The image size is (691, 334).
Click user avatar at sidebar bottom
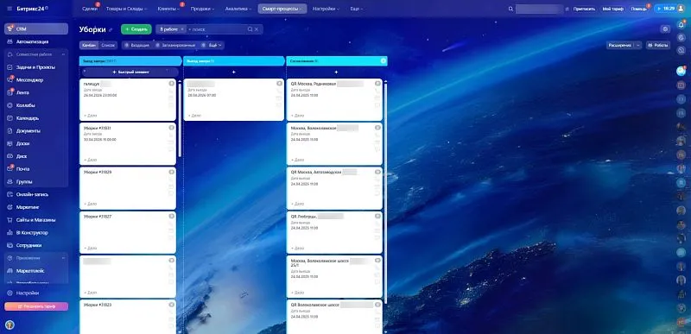tap(10, 325)
